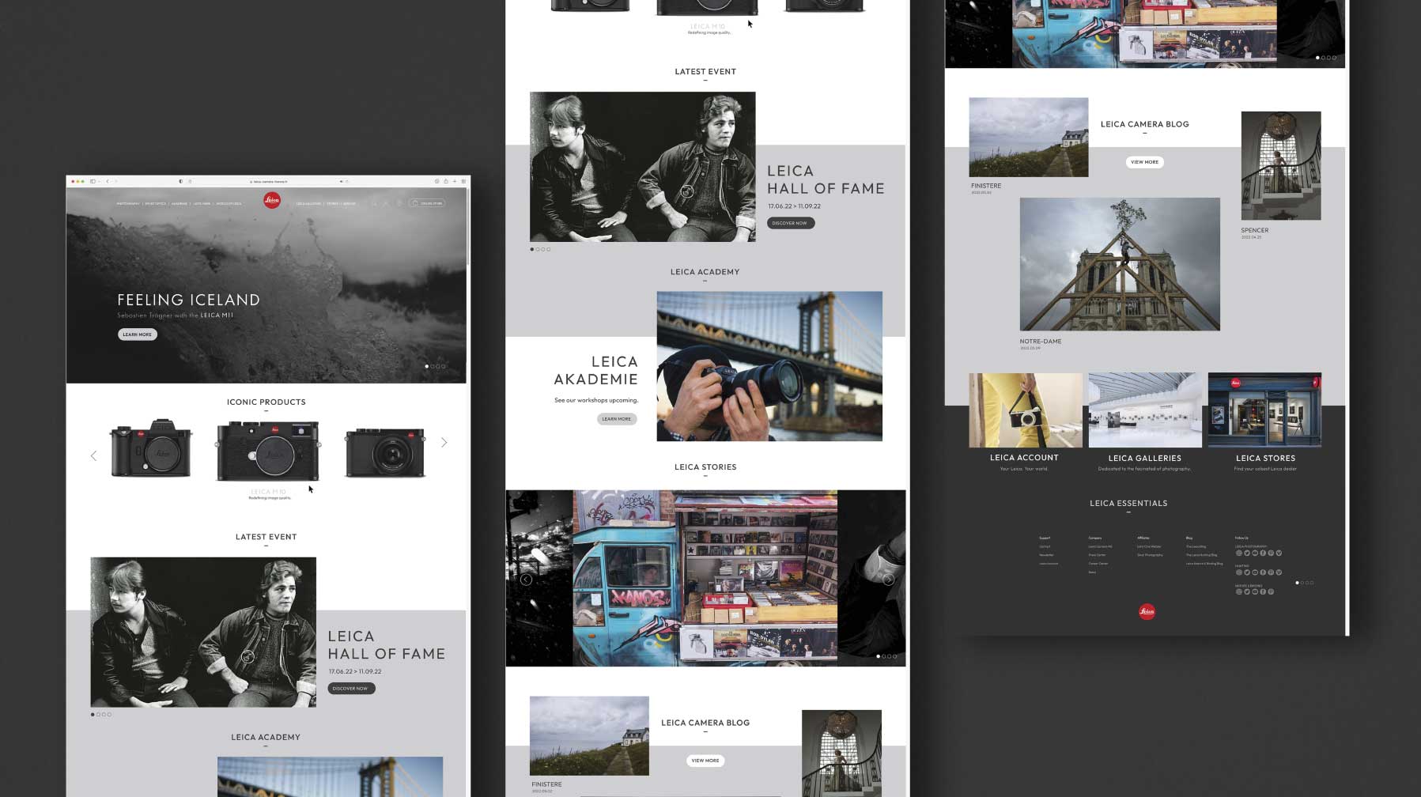
Task: Open Twitter icon in Leica Photography footer row
Action: pyautogui.click(x=1247, y=553)
